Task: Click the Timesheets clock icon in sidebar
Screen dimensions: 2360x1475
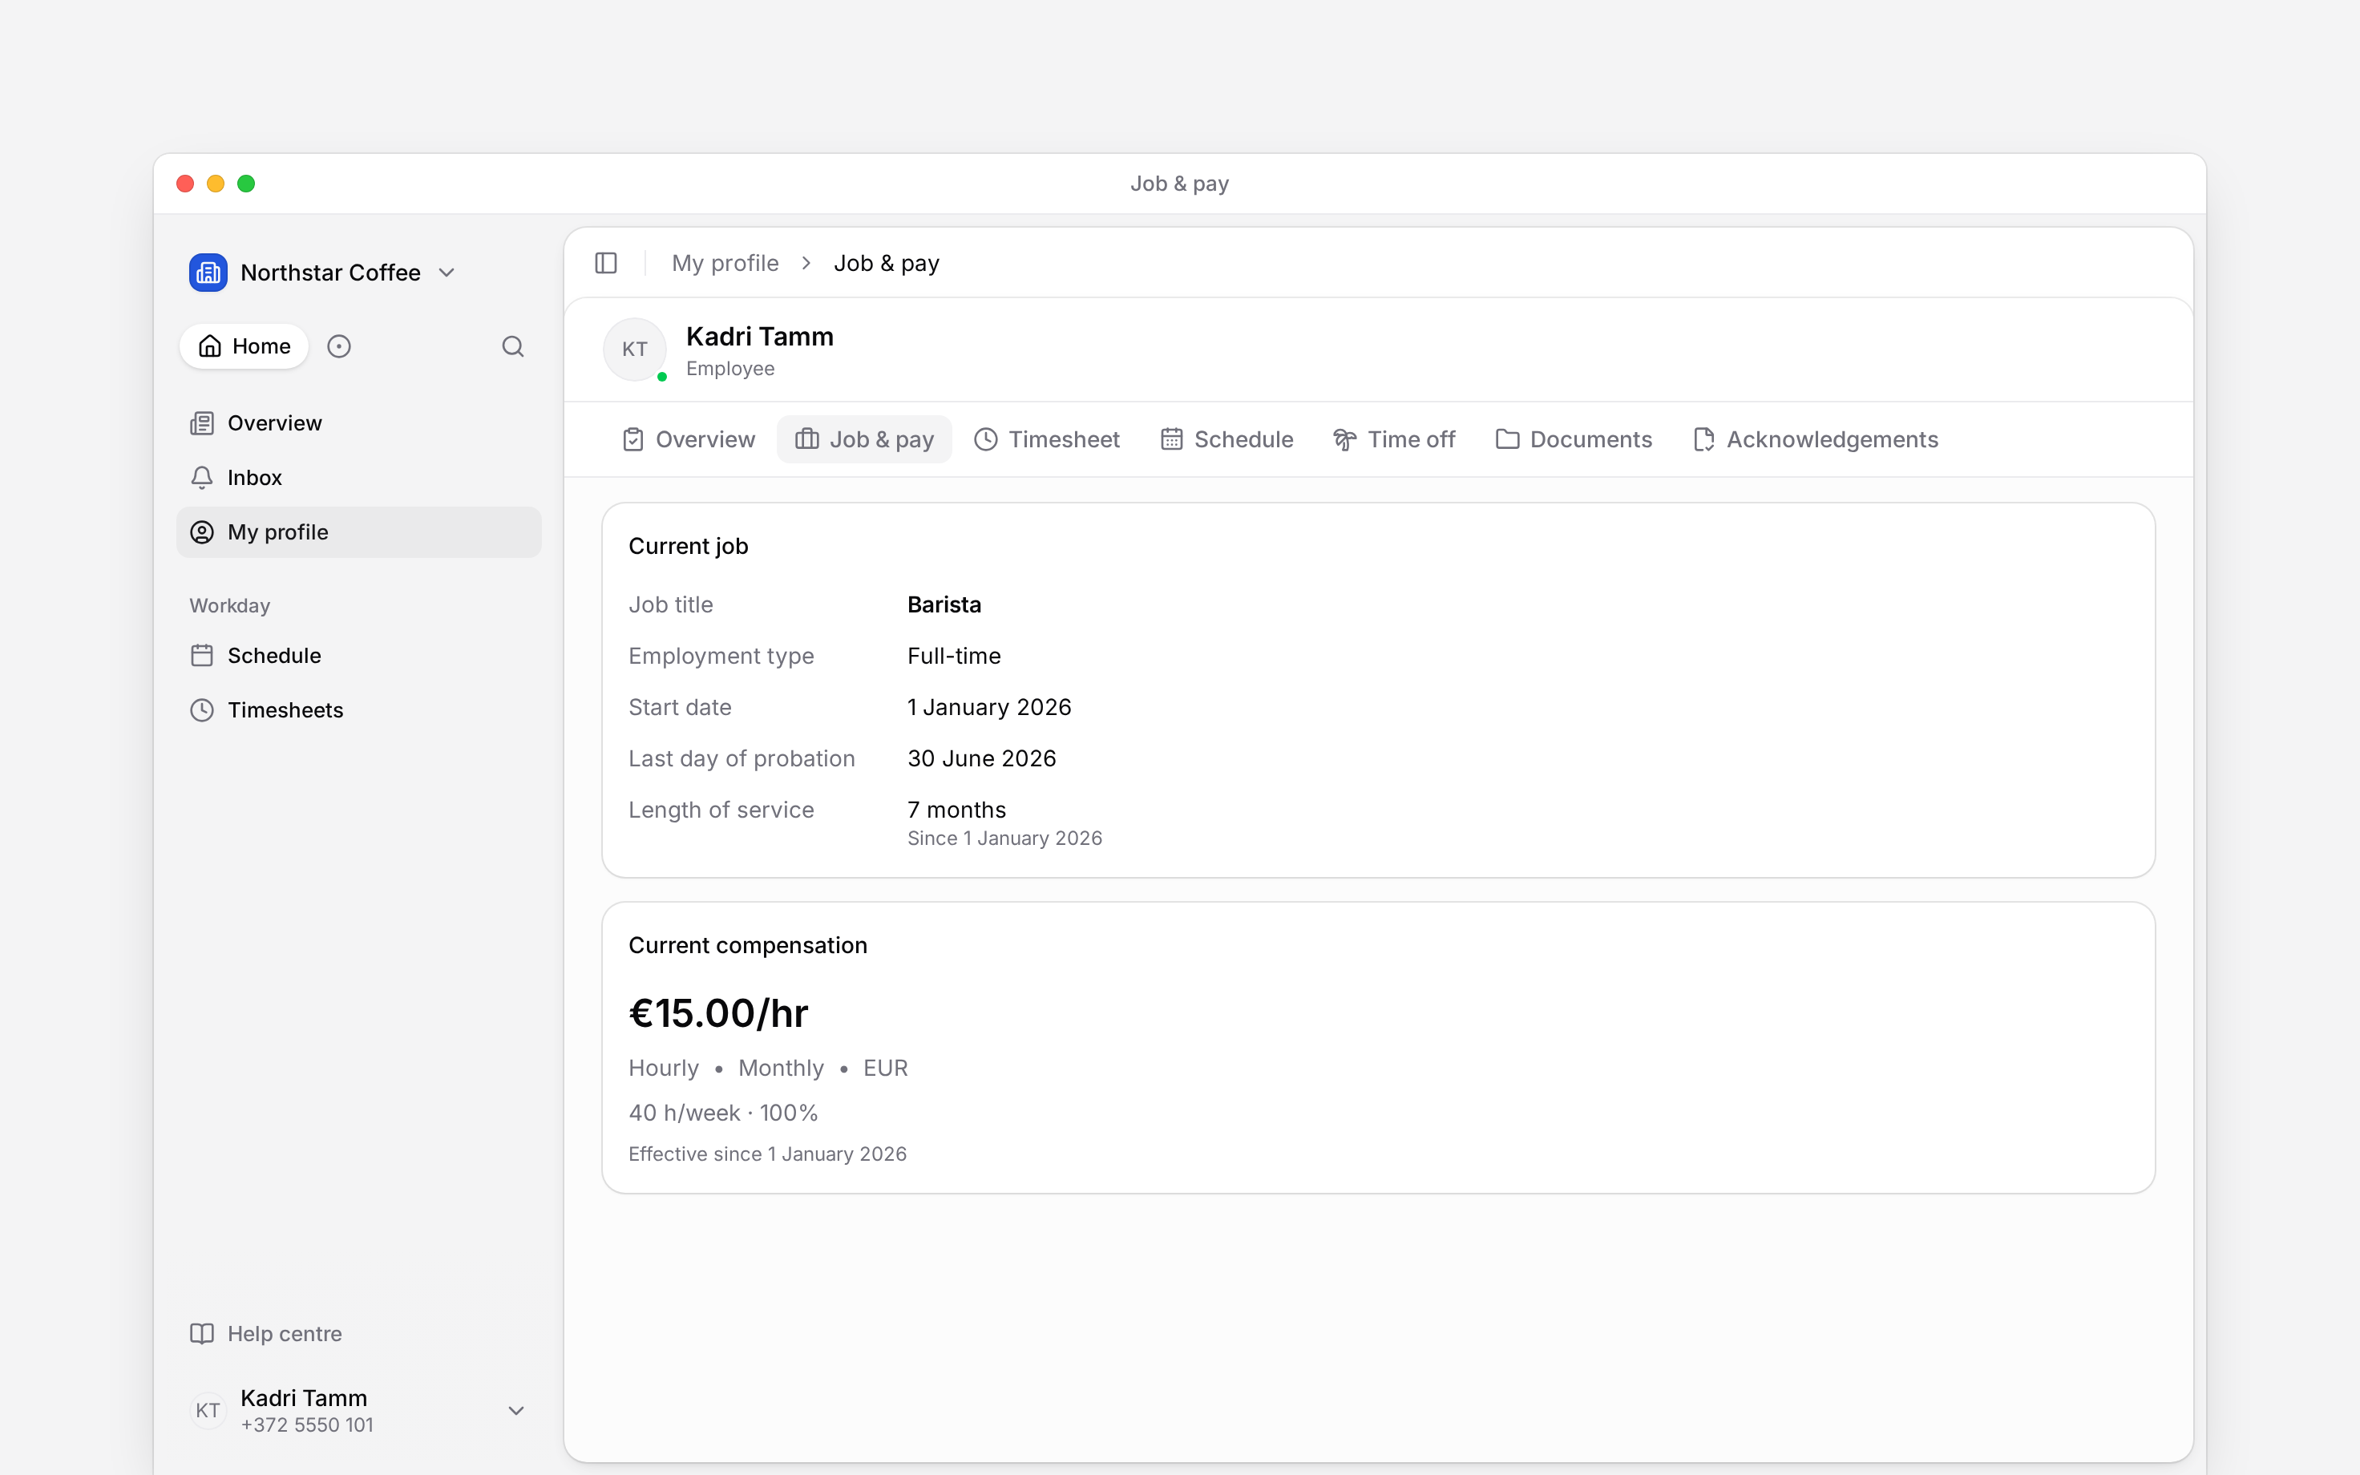Action: coord(202,710)
